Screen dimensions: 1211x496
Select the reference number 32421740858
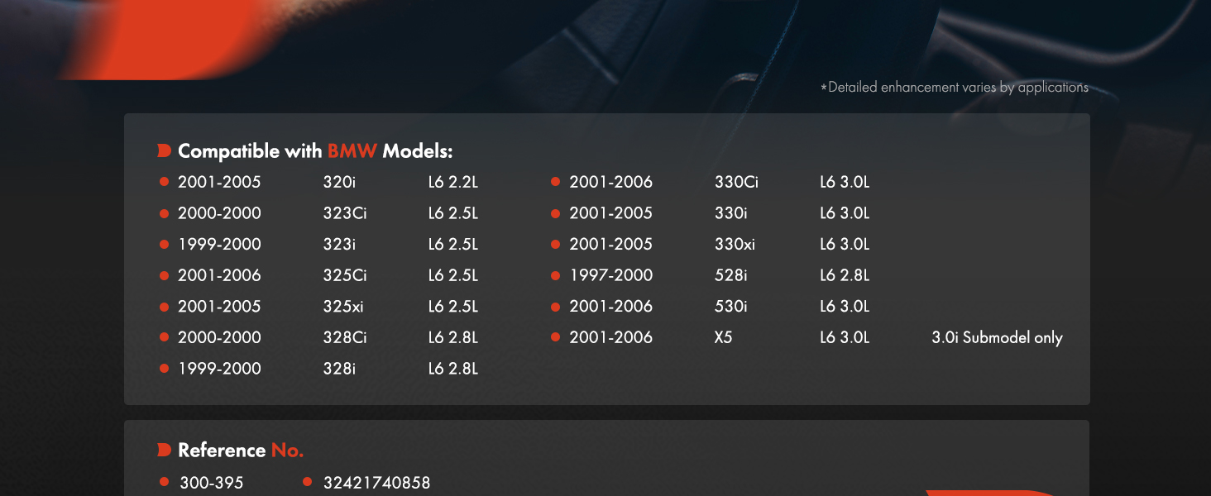(x=376, y=483)
